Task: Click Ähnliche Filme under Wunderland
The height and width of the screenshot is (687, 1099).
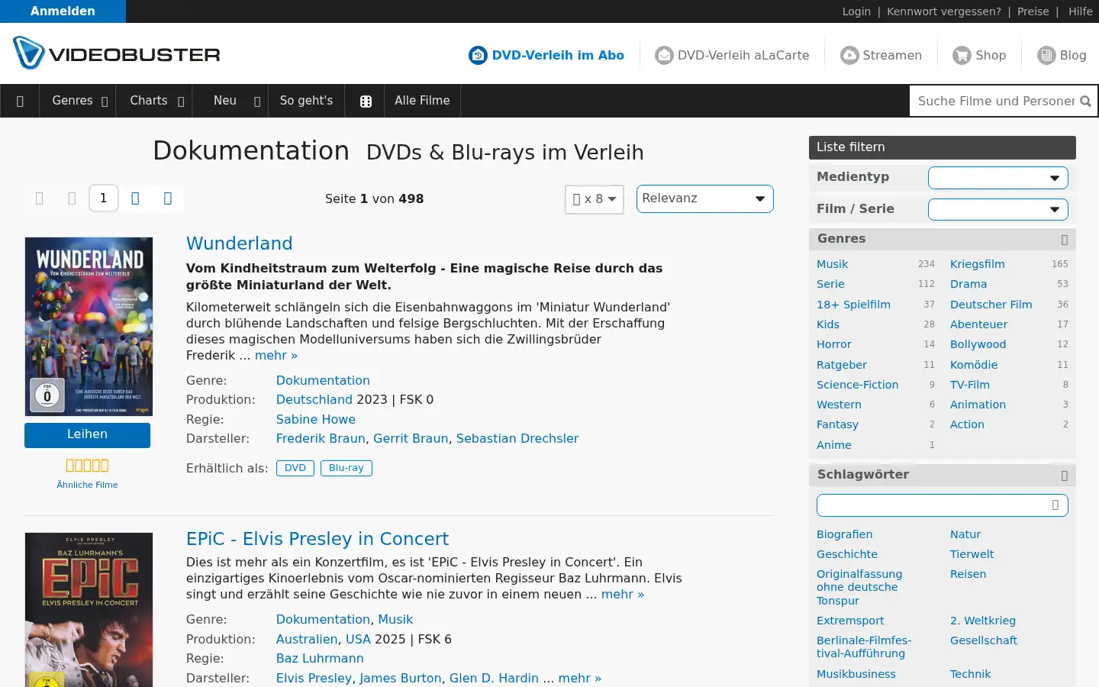Action: pos(87,485)
